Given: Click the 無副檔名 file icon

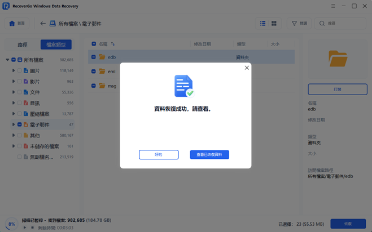Looking at the screenshot, I should (26, 157).
